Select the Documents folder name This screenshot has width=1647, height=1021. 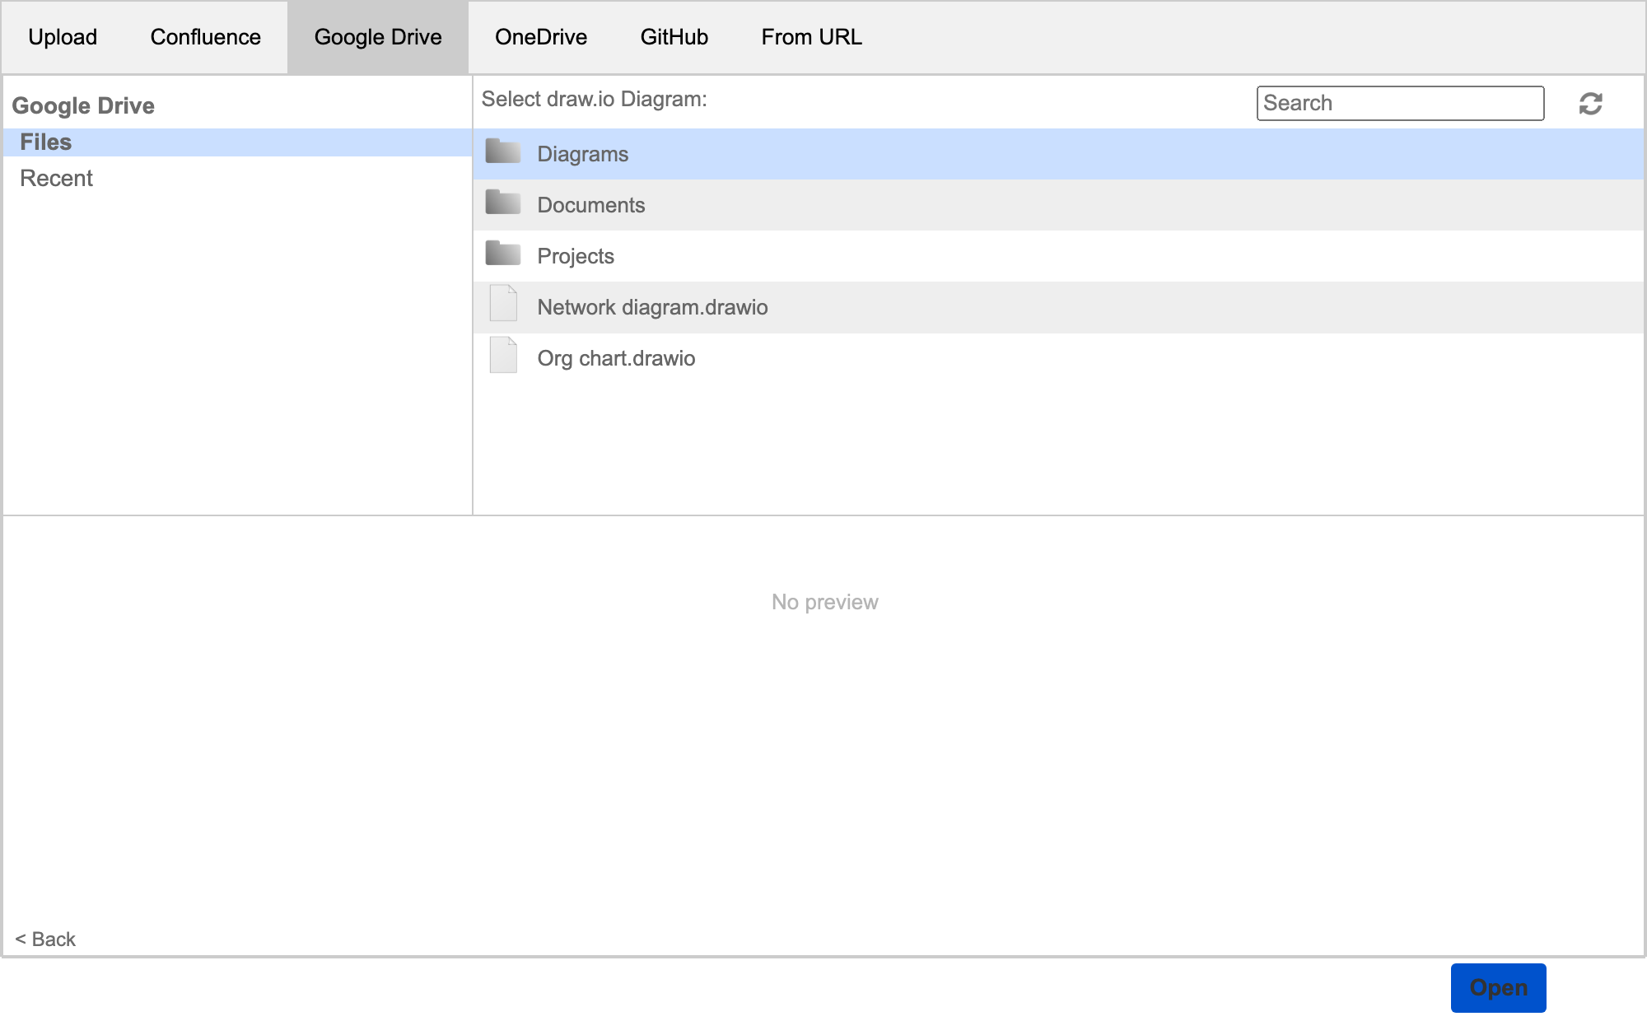point(591,205)
